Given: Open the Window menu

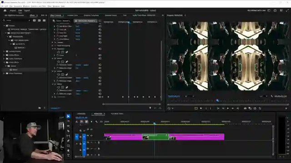Looking at the screenshot, I should [x=56, y=6].
